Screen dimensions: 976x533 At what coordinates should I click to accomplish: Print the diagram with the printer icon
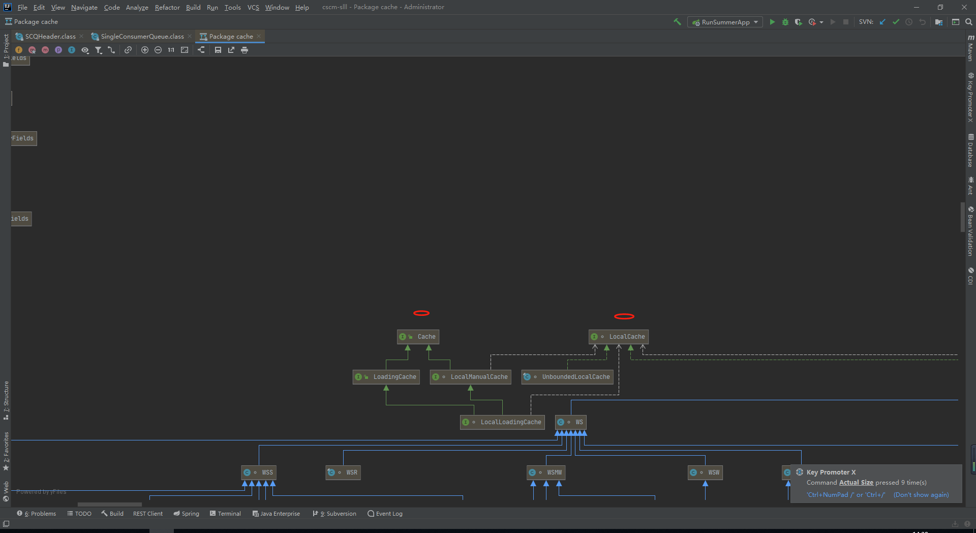coord(245,50)
